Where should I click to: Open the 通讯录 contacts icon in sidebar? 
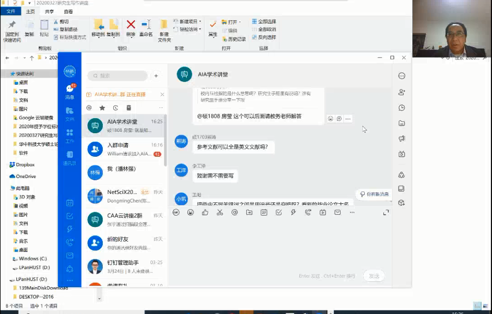pyautogui.click(x=70, y=156)
